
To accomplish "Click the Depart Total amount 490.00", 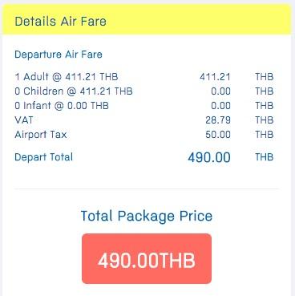I will [209, 157].
